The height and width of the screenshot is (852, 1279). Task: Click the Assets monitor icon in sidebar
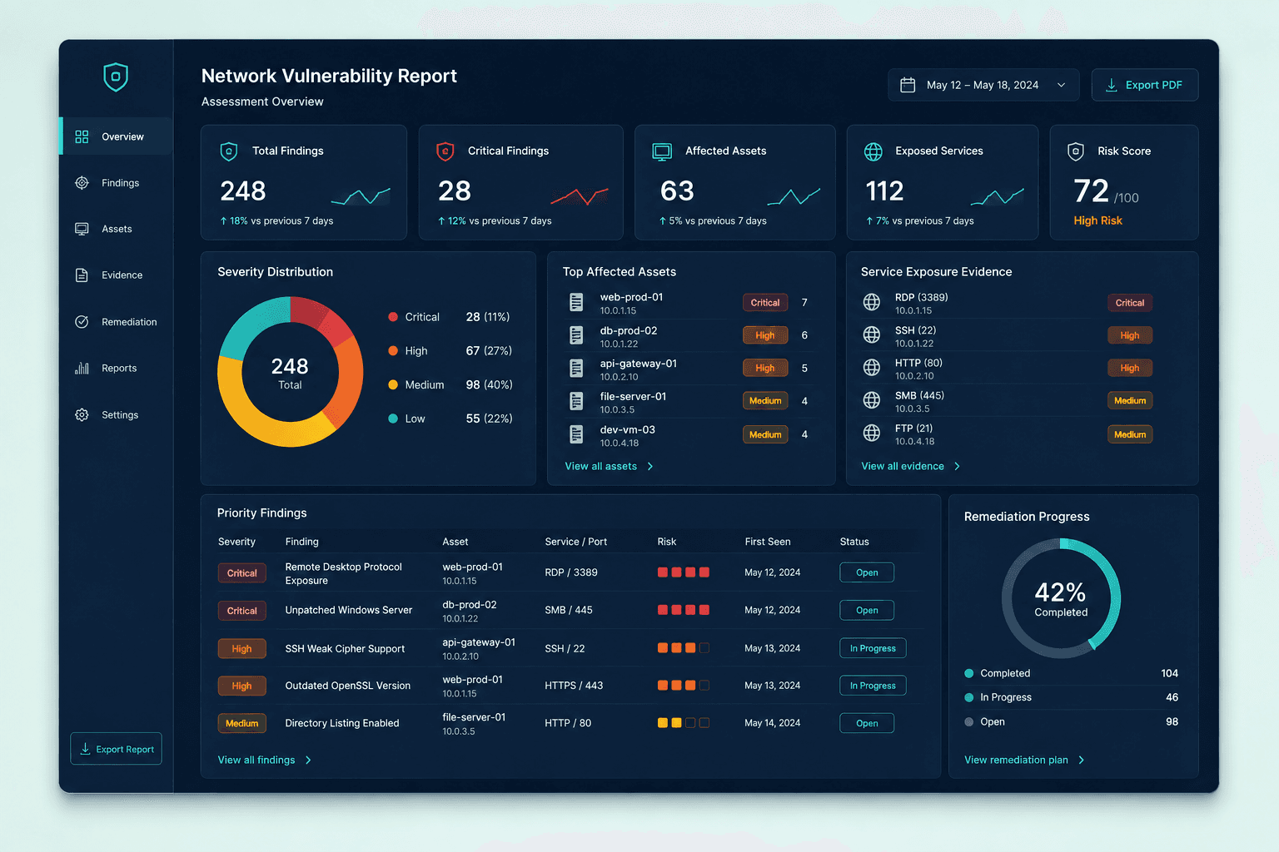(x=82, y=229)
